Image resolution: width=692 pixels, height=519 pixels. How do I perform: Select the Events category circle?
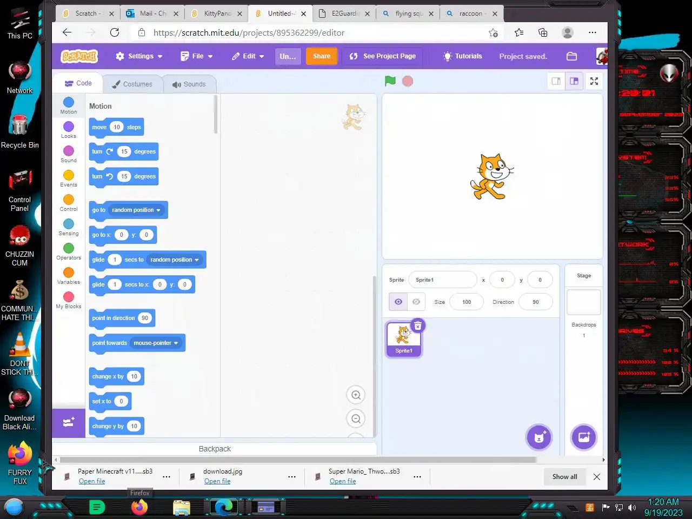(x=69, y=175)
